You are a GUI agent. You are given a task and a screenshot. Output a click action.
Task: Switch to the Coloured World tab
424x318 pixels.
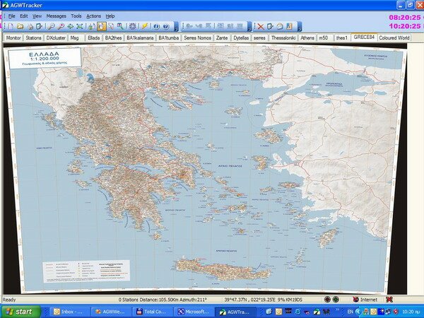click(394, 38)
